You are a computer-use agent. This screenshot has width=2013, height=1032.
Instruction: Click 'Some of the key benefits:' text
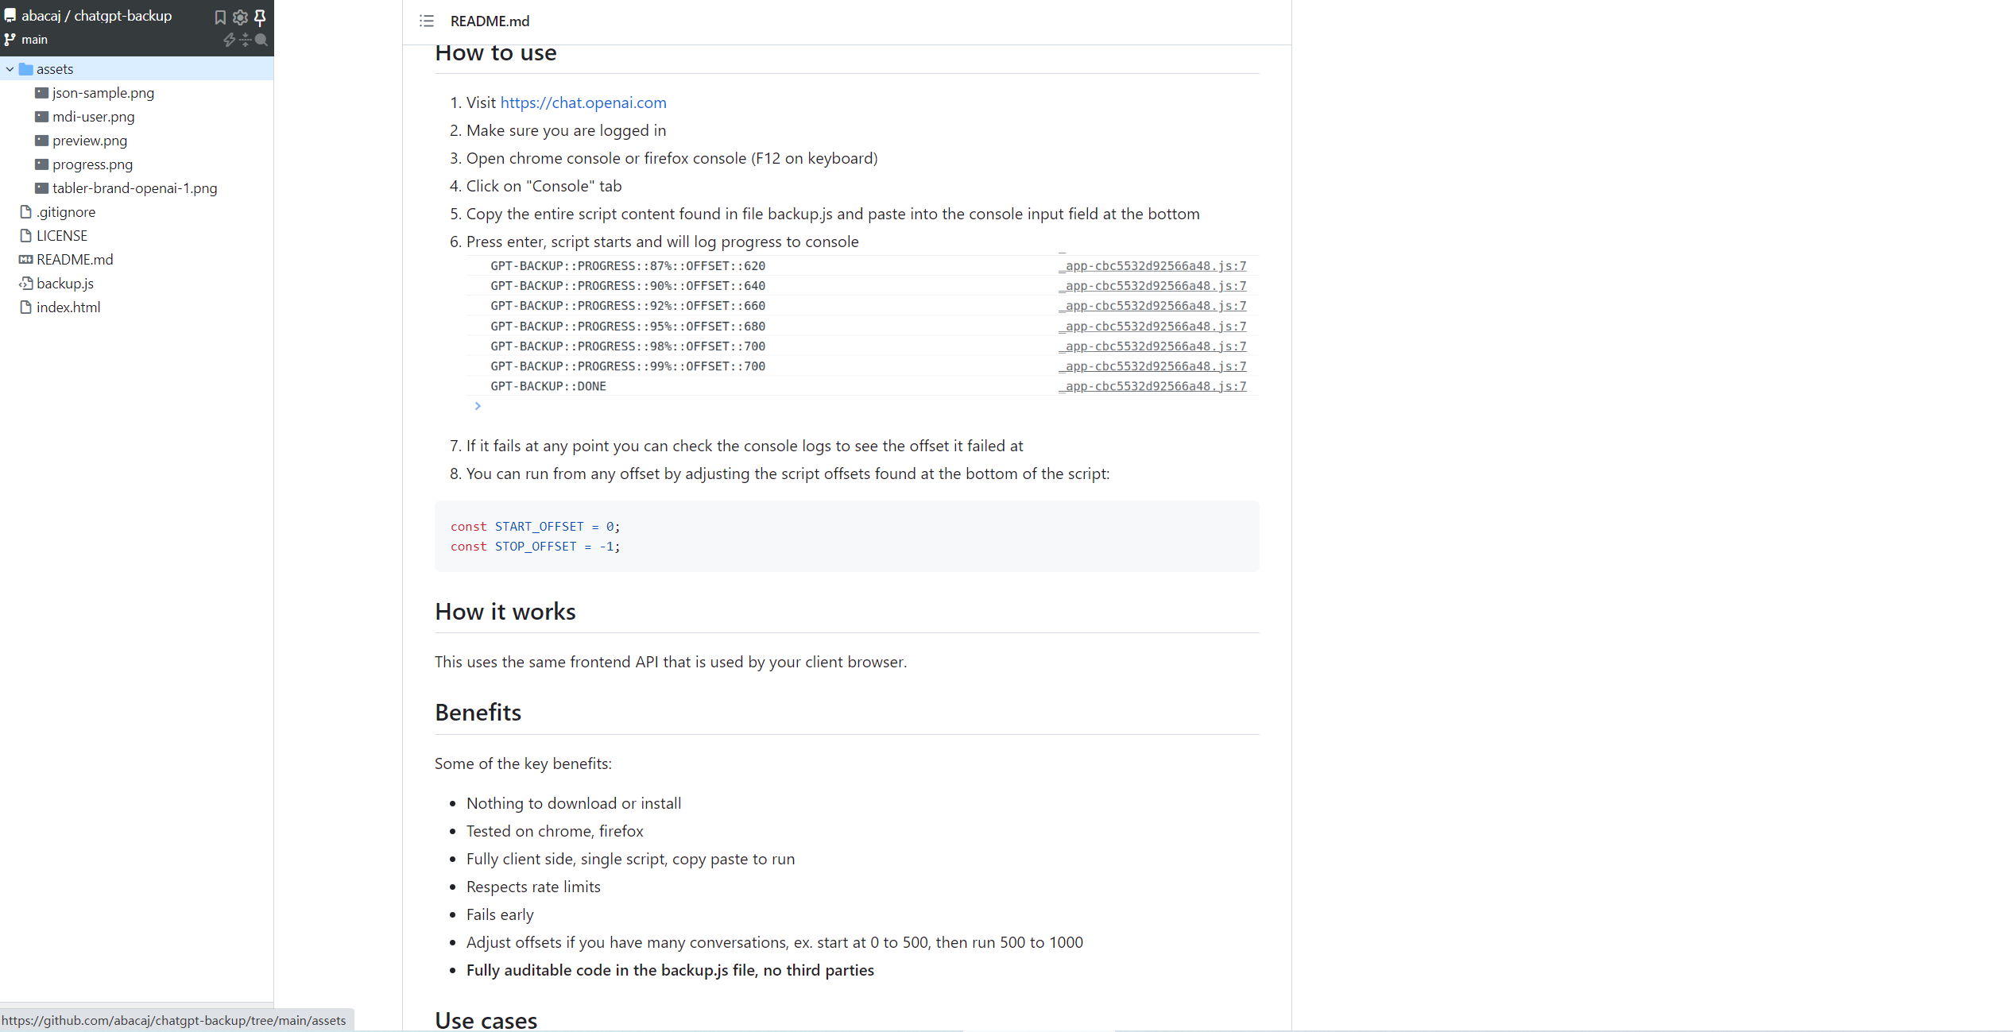tap(523, 763)
